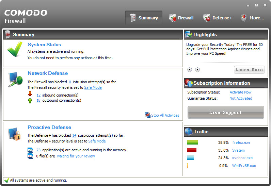
Task: Open Defense+ Safe Mode security level link
Action: click(97, 141)
